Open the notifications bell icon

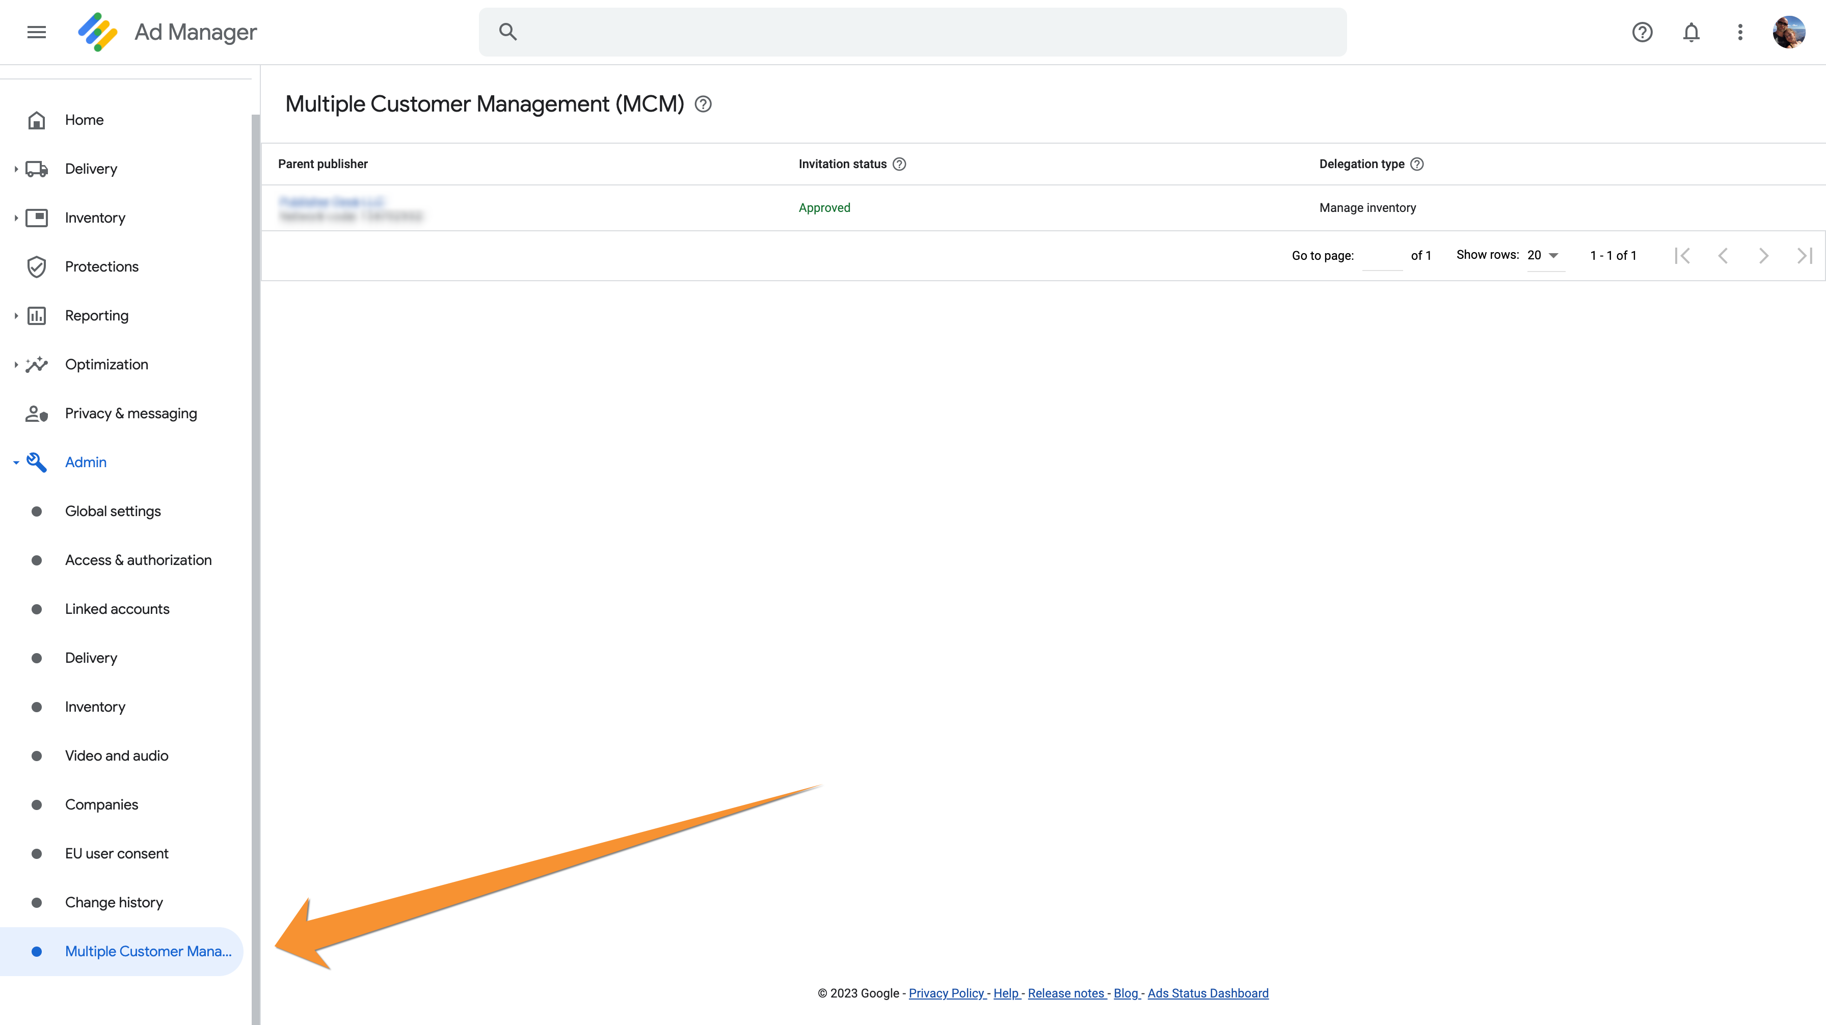1690,32
